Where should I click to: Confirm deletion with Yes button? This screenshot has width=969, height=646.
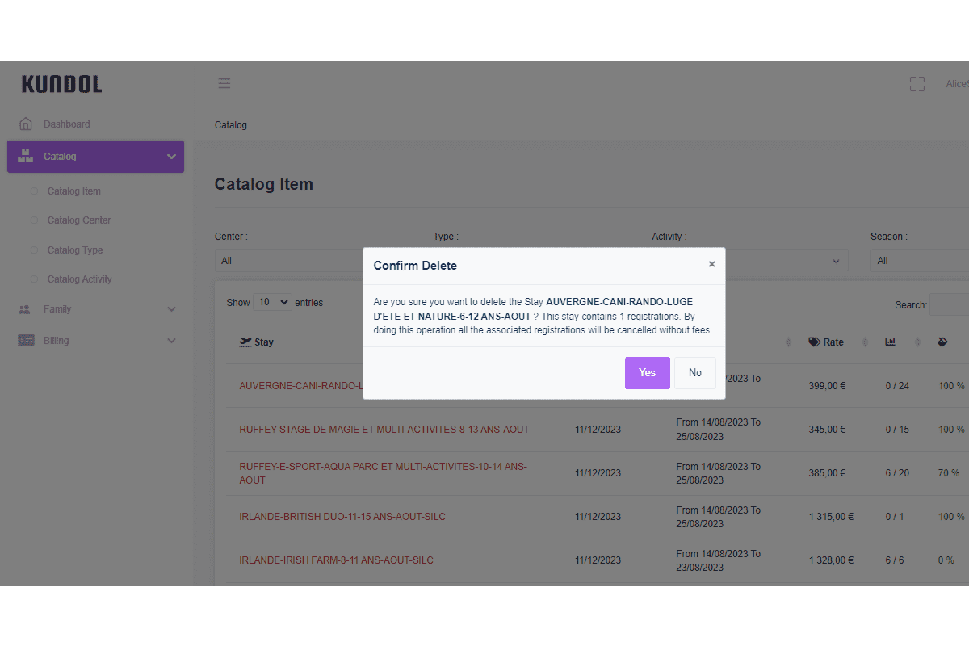pos(647,373)
